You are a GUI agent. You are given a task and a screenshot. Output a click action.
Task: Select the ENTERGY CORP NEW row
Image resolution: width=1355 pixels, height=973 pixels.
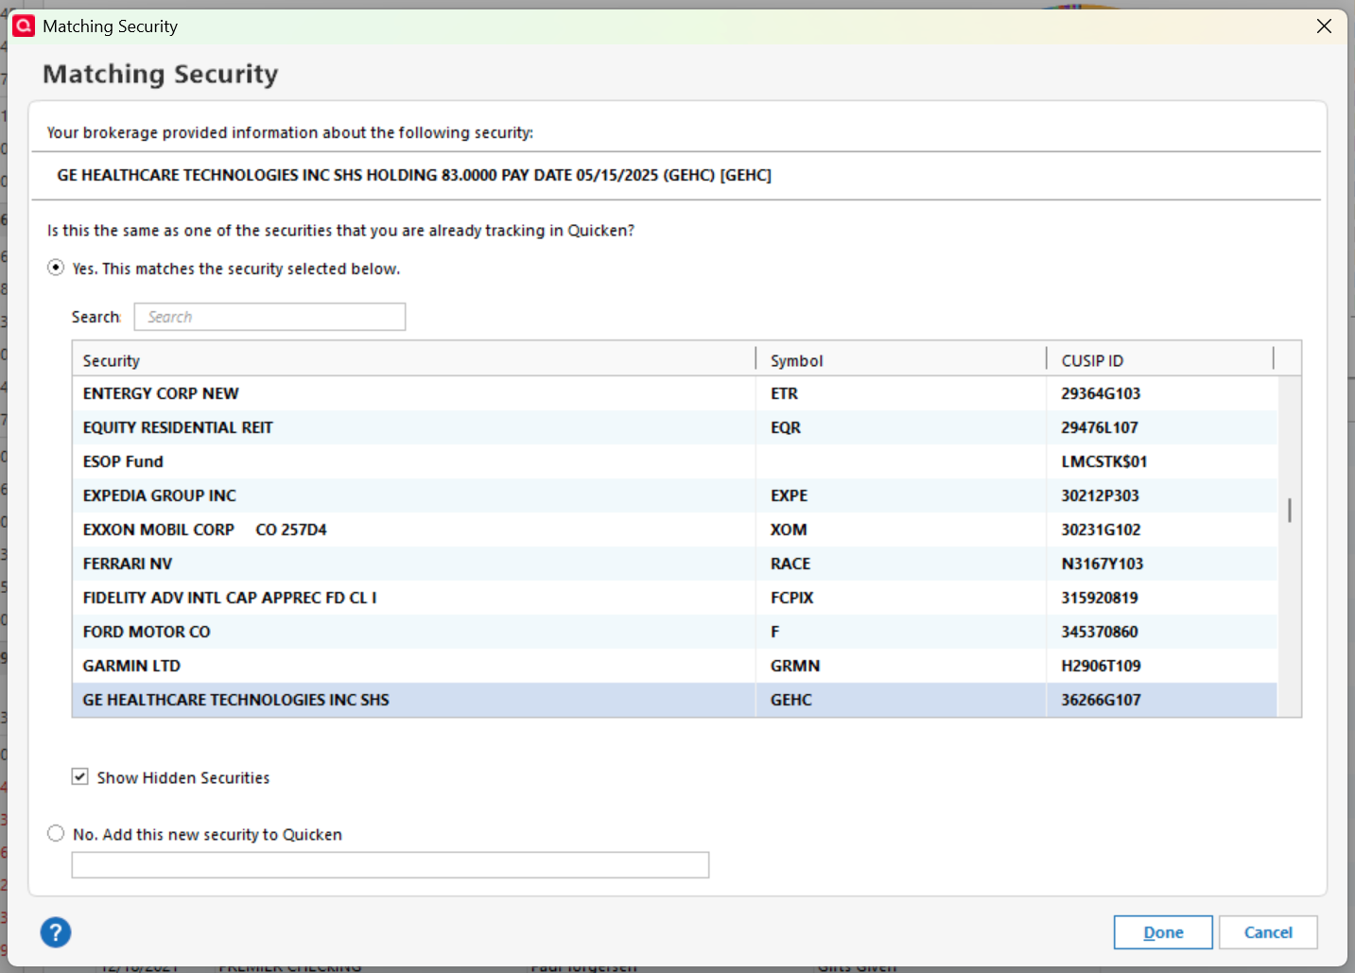675,393
